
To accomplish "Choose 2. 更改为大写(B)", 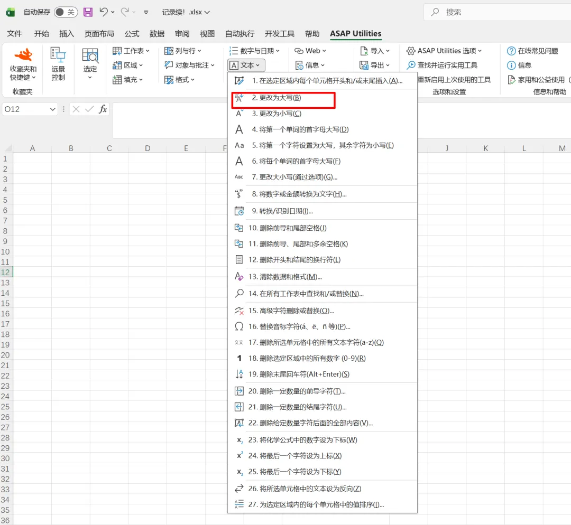I will [x=323, y=98].
